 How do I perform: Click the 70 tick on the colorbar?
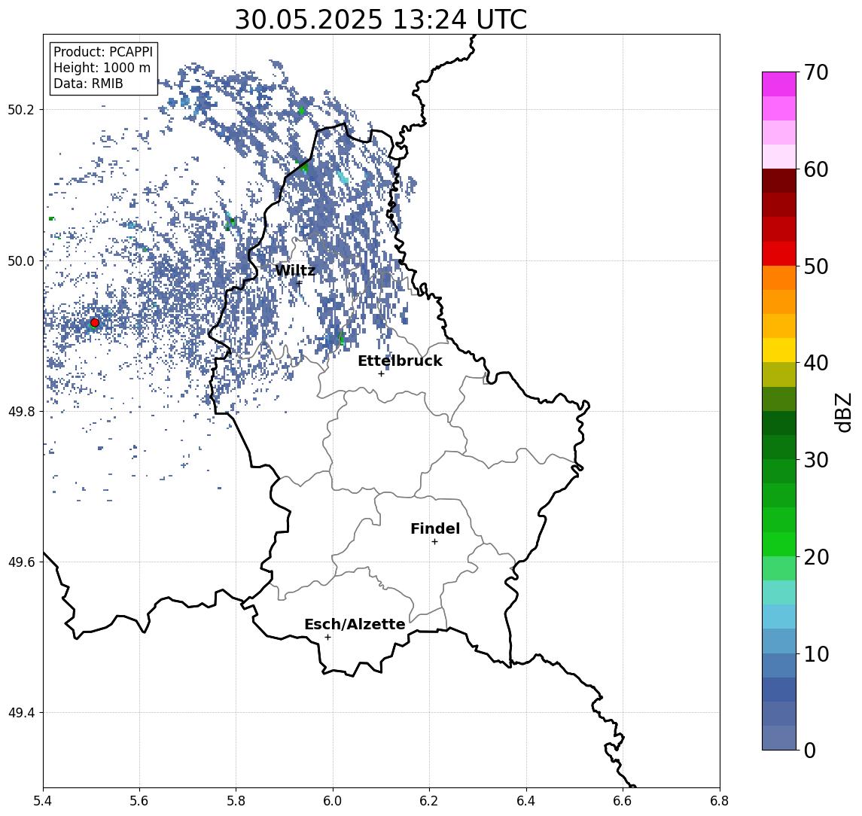816,72
